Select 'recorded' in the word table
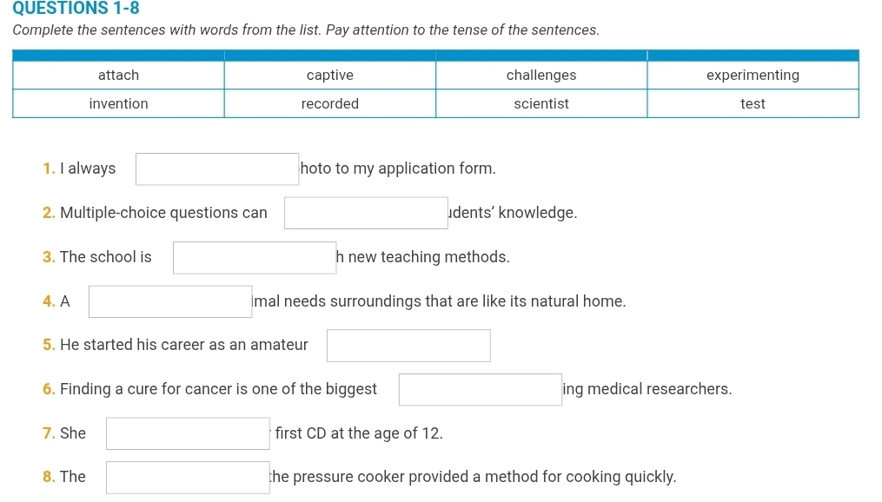Viewport: 882px width, 502px height. pos(330,104)
